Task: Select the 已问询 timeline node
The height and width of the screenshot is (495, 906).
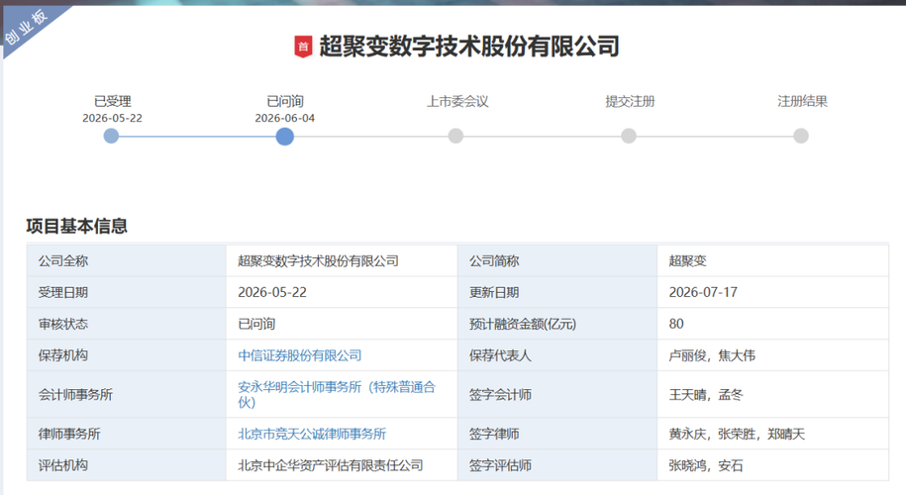Action: pos(285,137)
